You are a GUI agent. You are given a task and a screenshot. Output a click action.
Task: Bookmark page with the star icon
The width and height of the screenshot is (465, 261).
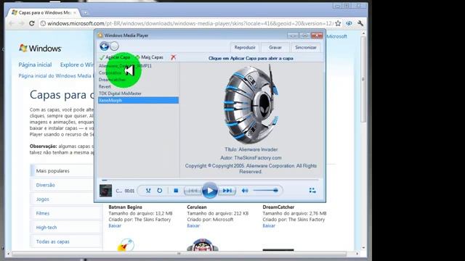coord(338,23)
